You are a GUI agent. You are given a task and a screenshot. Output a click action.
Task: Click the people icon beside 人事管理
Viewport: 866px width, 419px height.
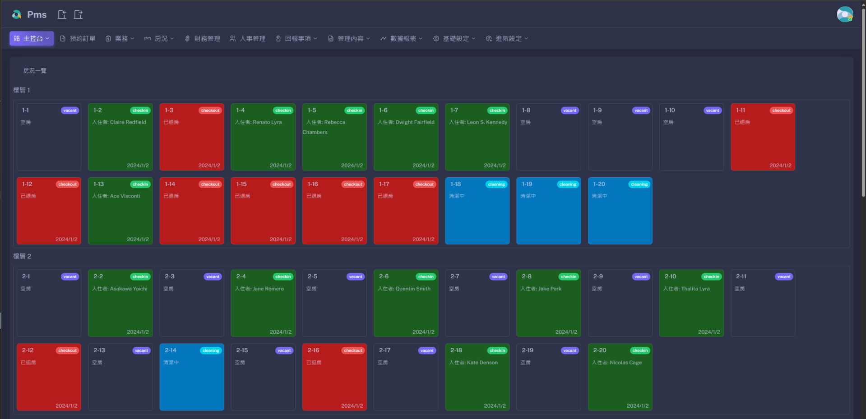pos(233,39)
